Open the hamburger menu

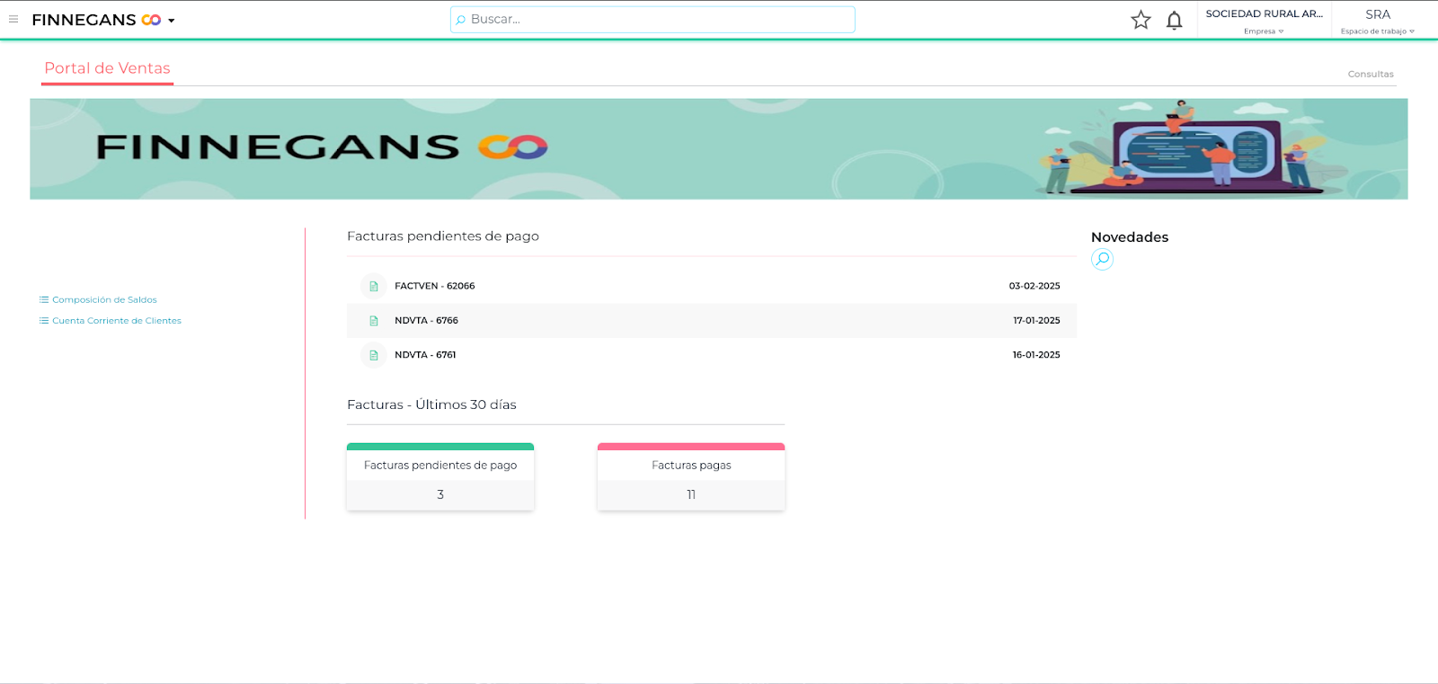pos(13,19)
